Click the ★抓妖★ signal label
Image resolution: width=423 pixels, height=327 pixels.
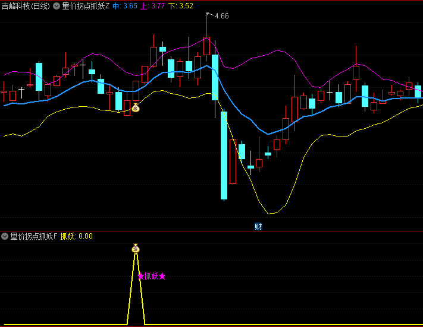(x=152, y=276)
